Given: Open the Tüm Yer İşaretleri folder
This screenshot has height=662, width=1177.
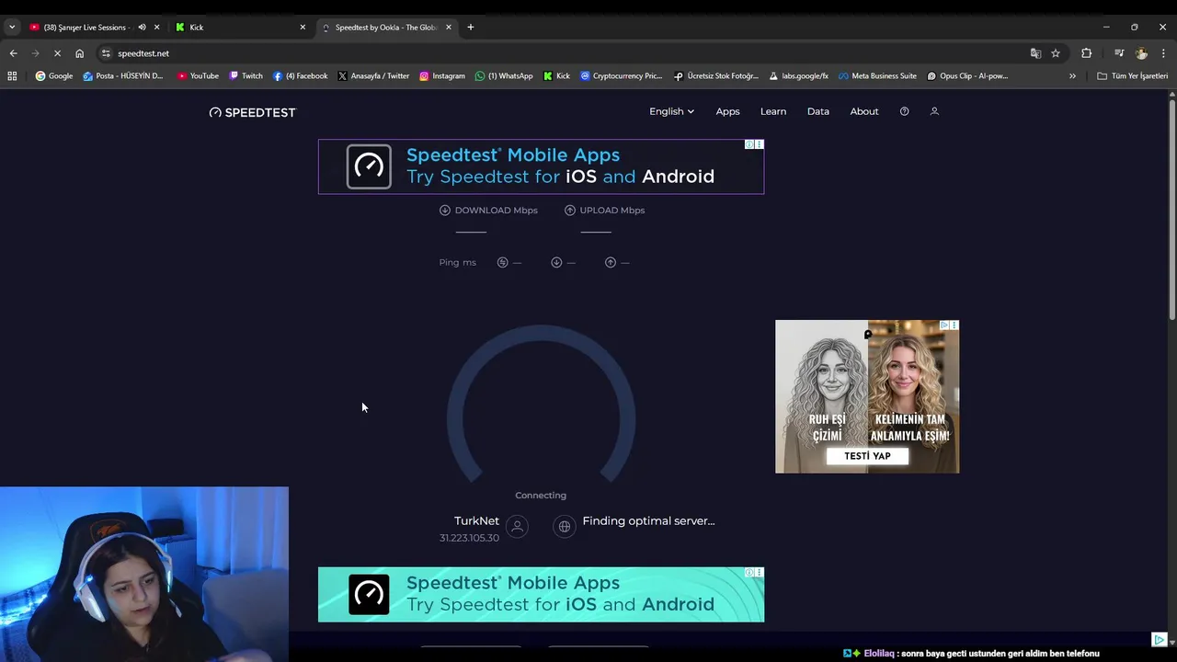Looking at the screenshot, I should click(x=1132, y=76).
